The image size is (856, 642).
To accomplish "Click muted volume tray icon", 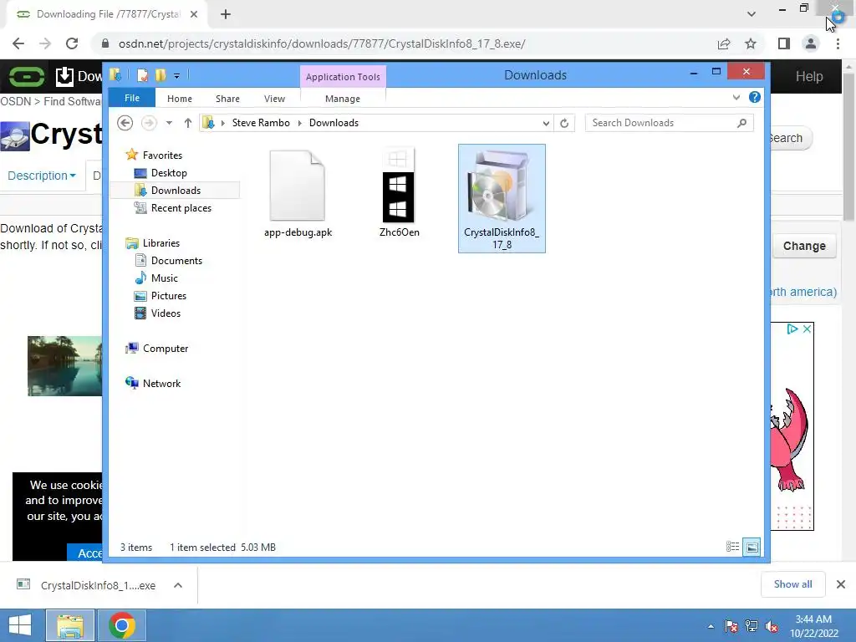I will pyautogui.click(x=772, y=626).
